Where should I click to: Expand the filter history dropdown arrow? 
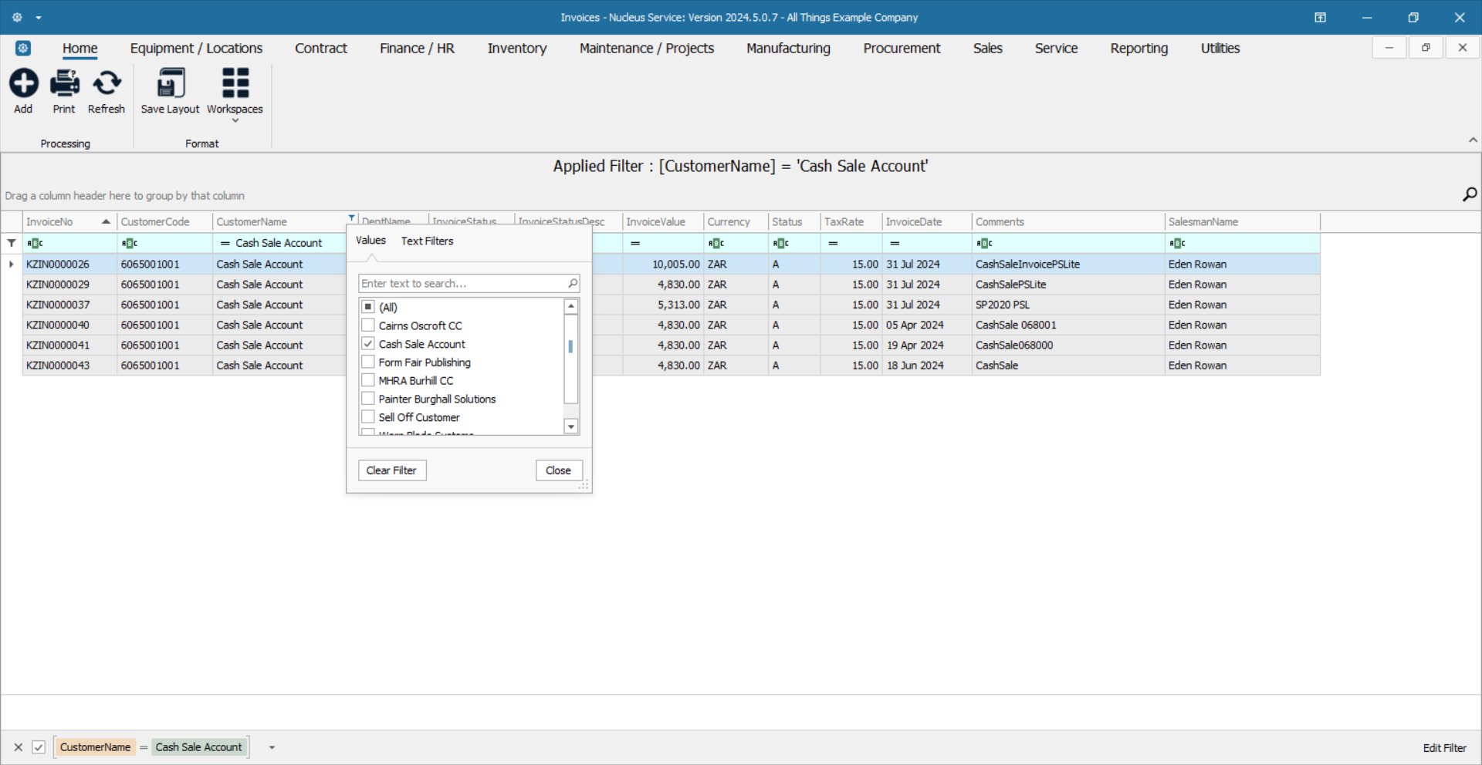(x=272, y=747)
